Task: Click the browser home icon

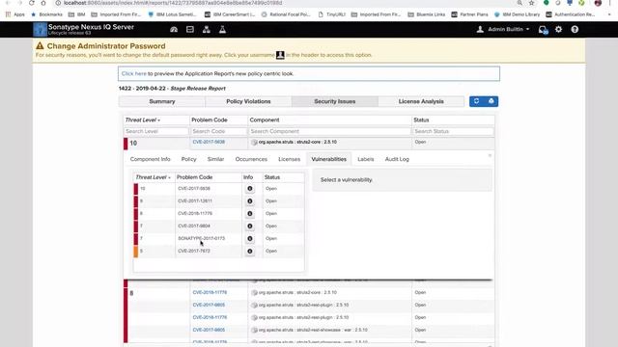Action: (x=43, y=3)
